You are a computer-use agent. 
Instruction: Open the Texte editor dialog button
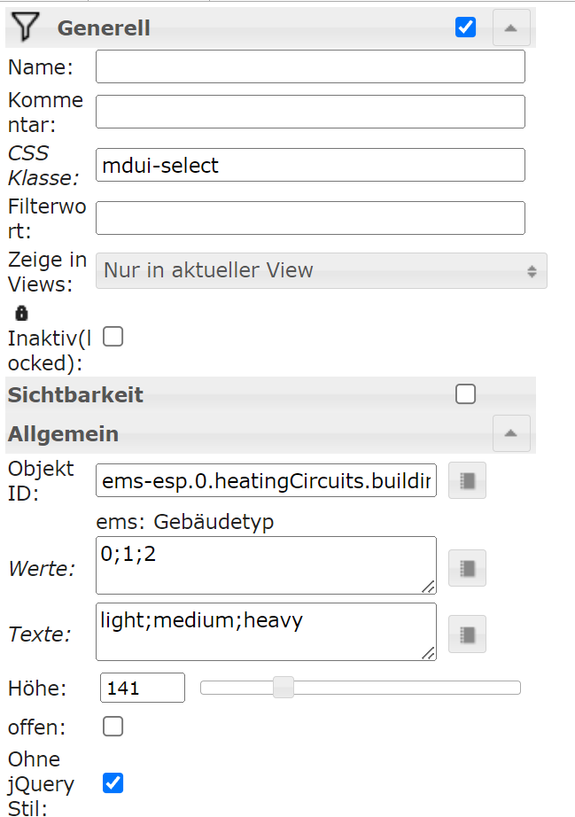point(467,634)
